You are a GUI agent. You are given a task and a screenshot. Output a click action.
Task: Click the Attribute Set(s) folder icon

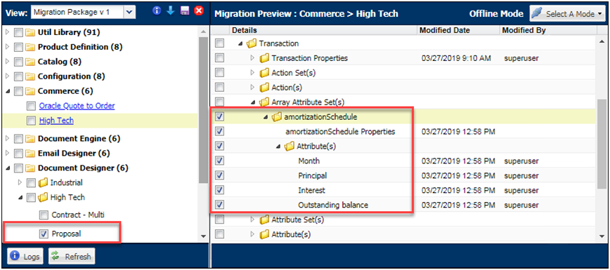264,220
